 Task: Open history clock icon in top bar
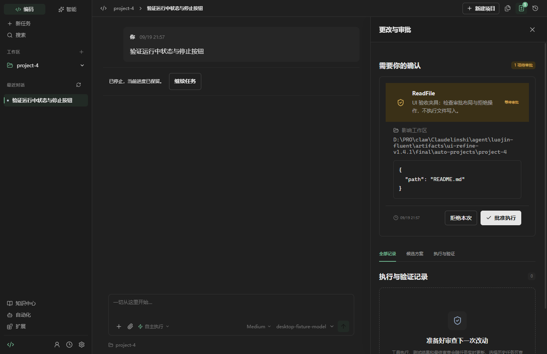[535, 8]
